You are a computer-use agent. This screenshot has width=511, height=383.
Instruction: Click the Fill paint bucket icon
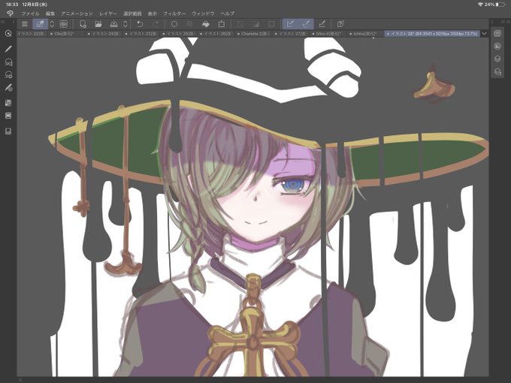pos(206,24)
